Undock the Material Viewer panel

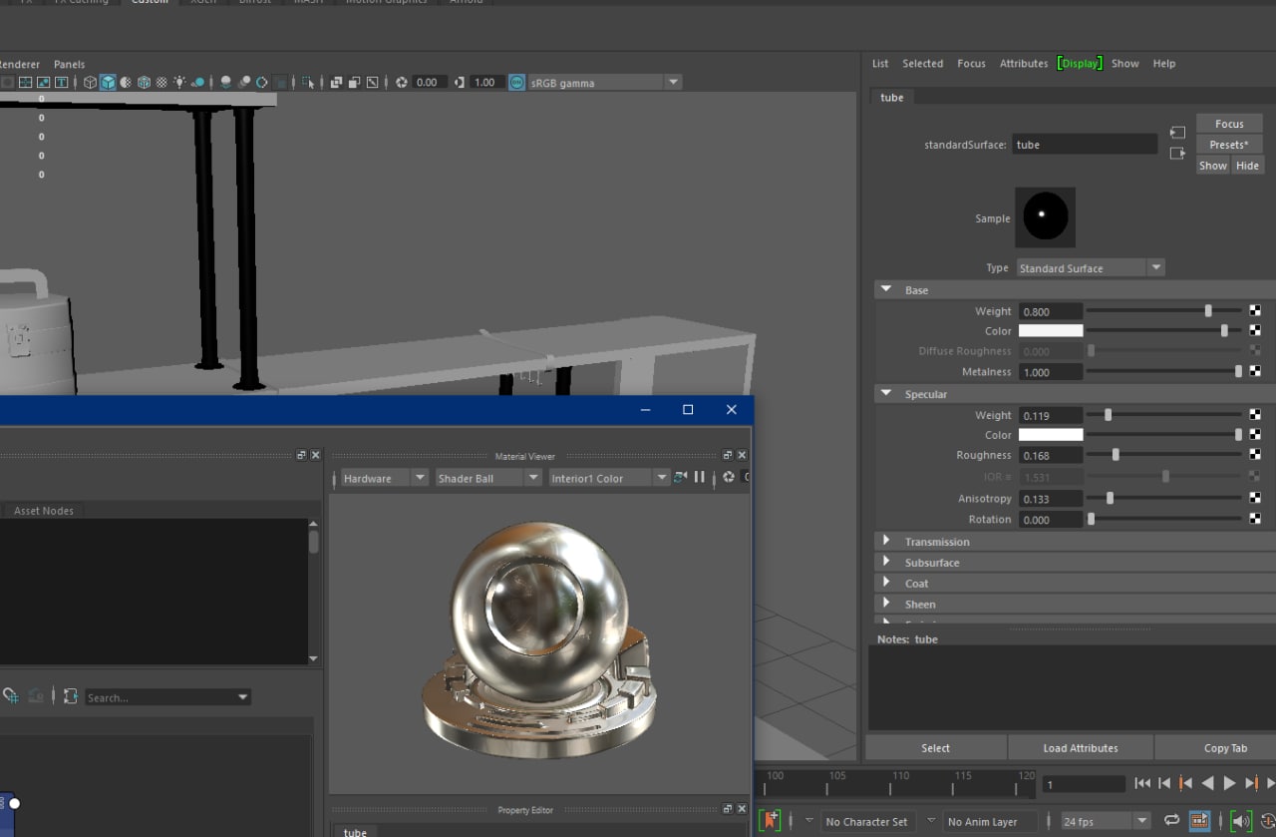point(728,455)
